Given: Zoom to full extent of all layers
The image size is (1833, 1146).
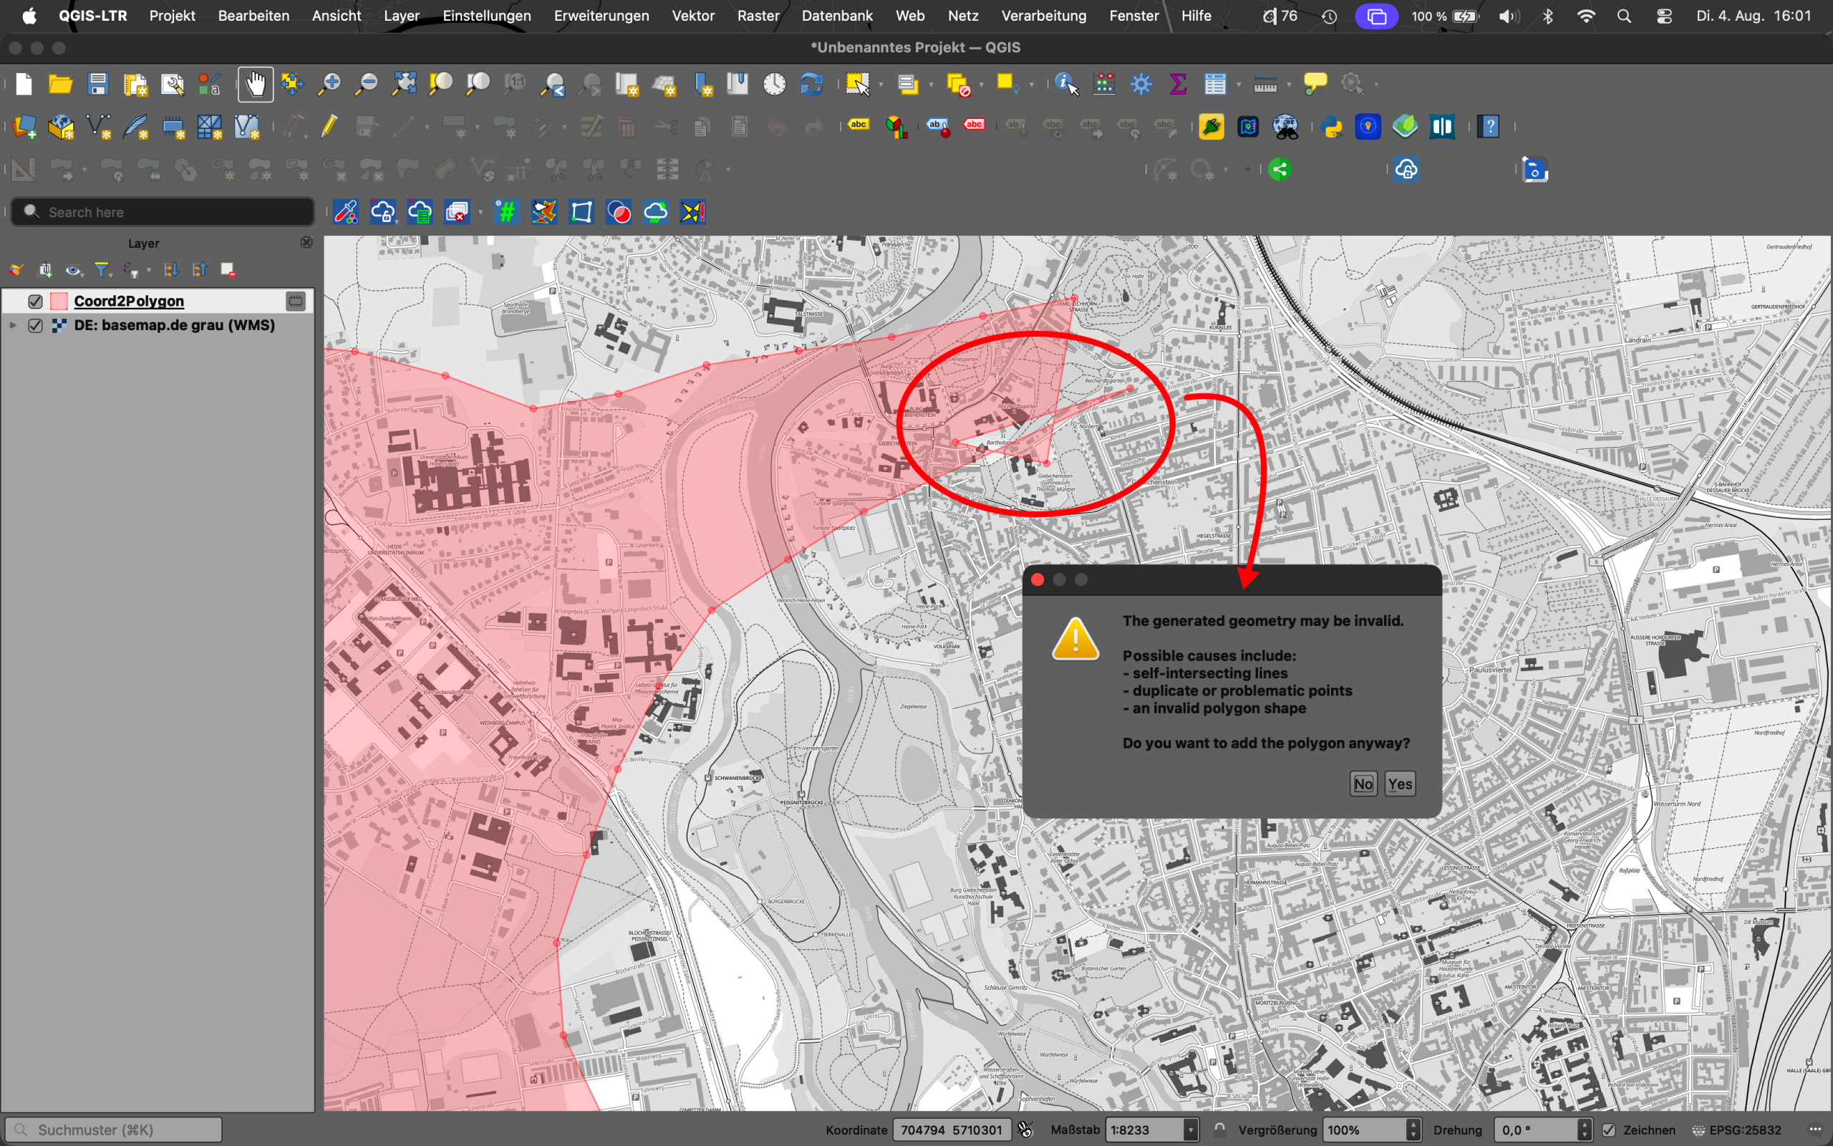Looking at the screenshot, I should tap(404, 84).
